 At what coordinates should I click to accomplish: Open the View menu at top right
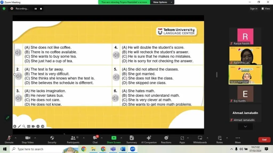click(266, 8)
